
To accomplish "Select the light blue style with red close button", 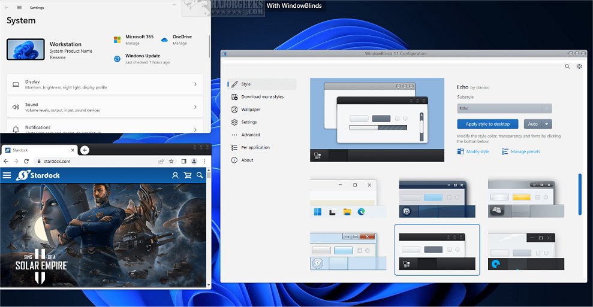I will coord(348,251).
